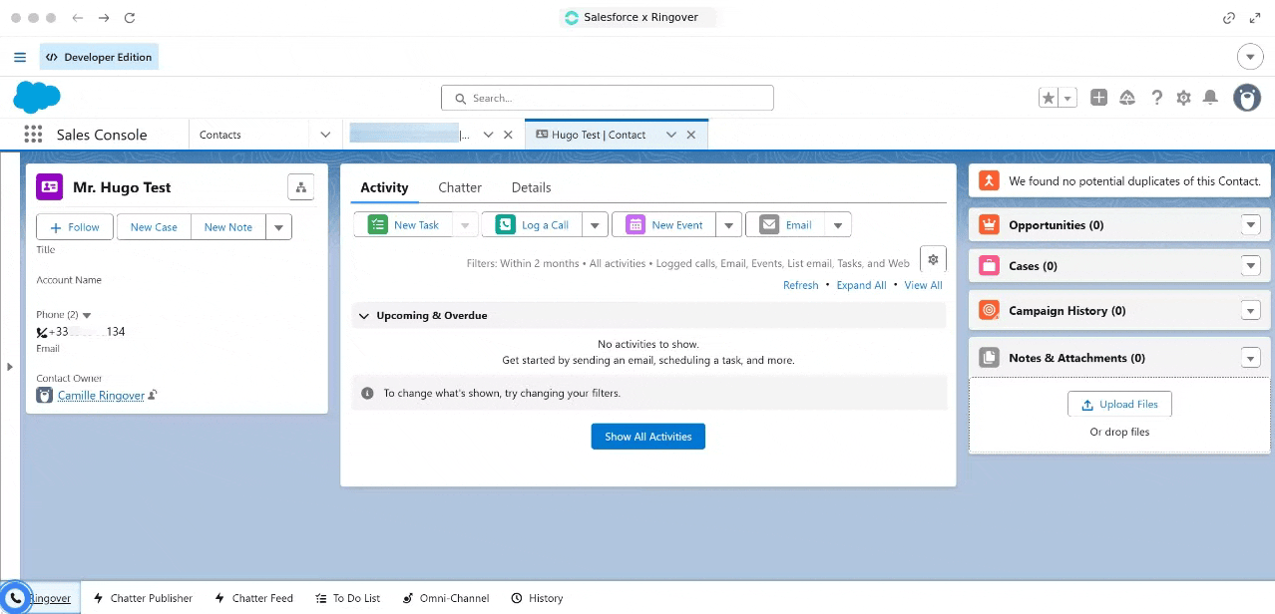This screenshot has width=1275, height=614.
Task: Click the Global Actions plus icon
Action: pyautogui.click(x=1098, y=97)
